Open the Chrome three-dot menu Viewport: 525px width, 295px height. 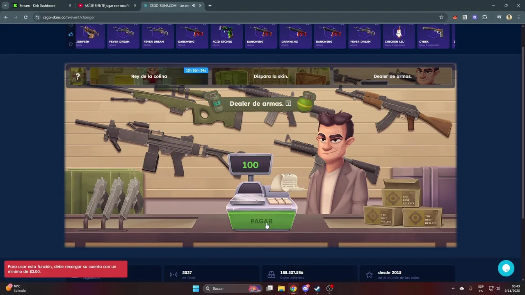pyautogui.click(x=519, y=17)
